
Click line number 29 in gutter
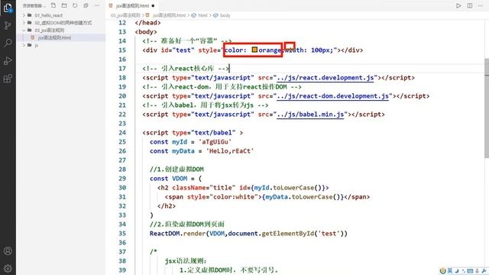point(122,179)
